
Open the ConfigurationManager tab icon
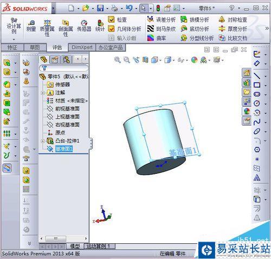coord(66,60)
